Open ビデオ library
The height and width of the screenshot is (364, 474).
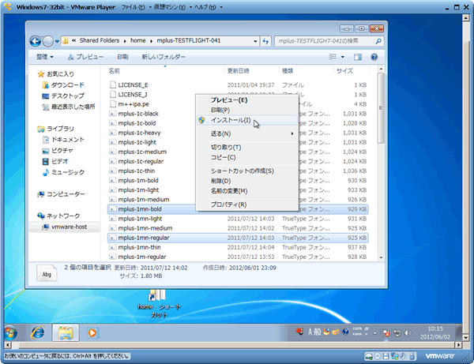coord(55,161)
